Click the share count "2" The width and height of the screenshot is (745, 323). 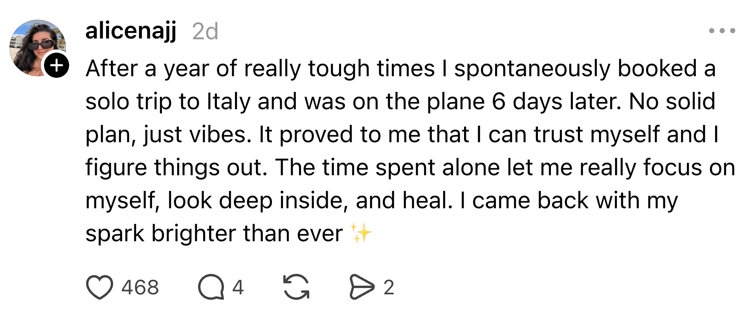click(x=389, y=287)
